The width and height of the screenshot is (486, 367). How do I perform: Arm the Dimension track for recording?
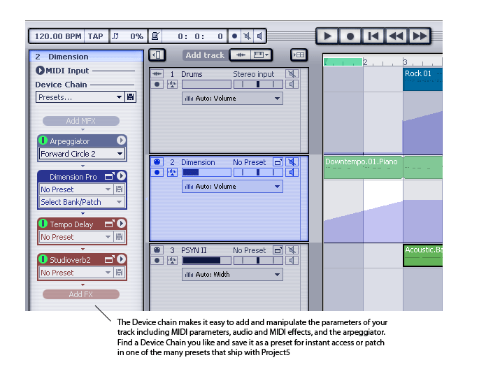tap(157, 173)
